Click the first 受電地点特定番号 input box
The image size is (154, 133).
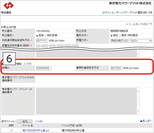tap(38, 46)
